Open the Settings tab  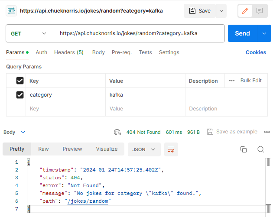pos(169,52)
